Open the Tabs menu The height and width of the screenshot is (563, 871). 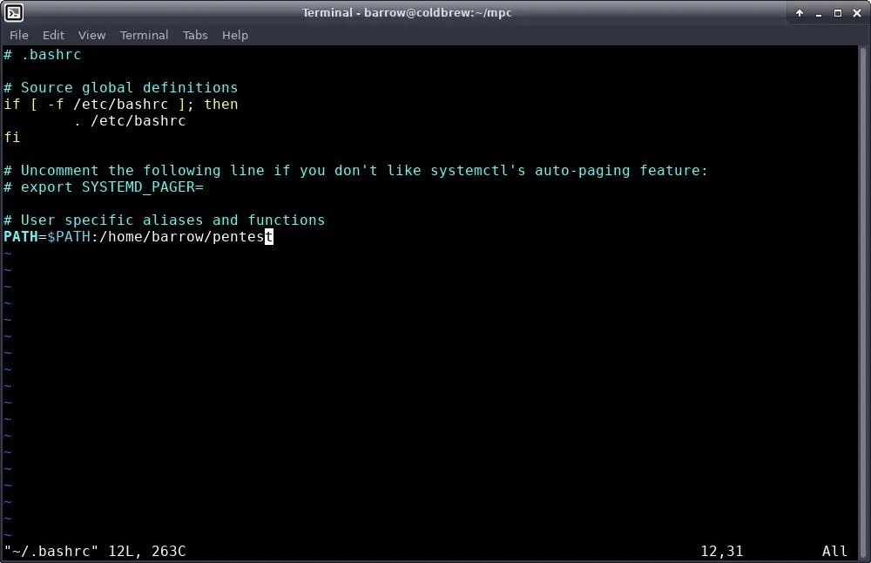tap(195, 35)
